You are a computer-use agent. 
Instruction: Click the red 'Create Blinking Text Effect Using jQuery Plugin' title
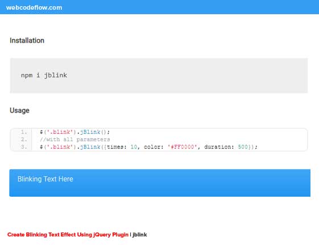(x=68, y=235)
